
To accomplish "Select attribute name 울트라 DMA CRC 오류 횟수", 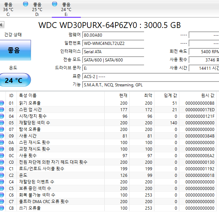I will click(44, 201).
